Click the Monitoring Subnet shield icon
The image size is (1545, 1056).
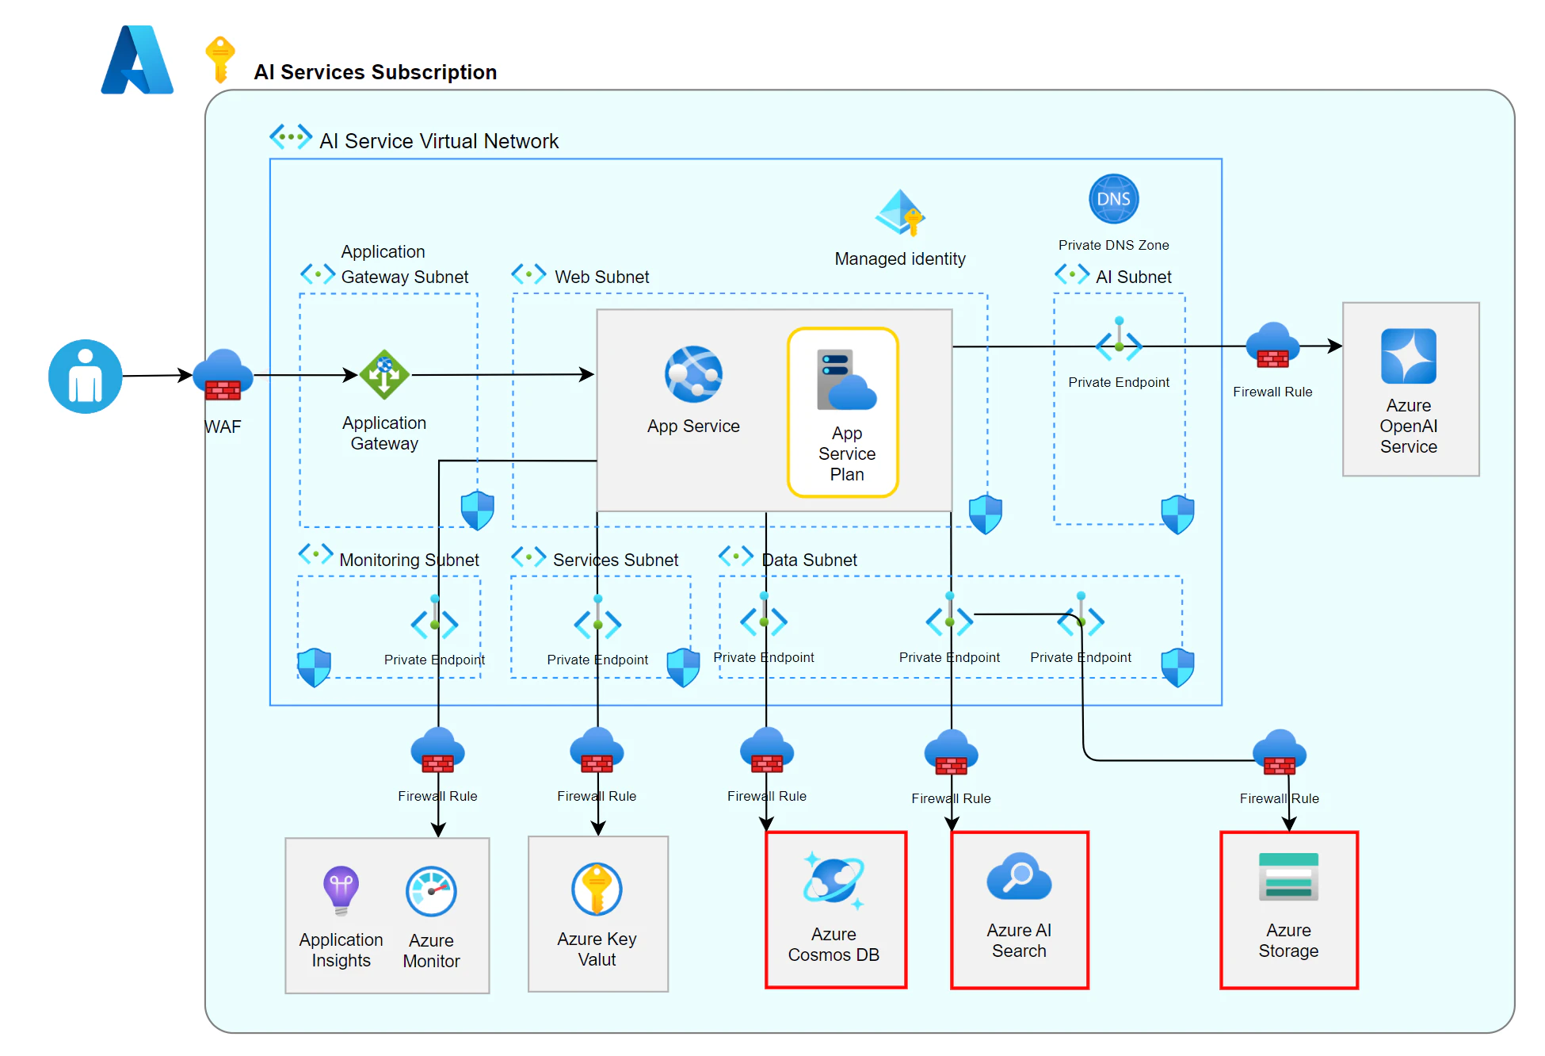coord(315,668)
